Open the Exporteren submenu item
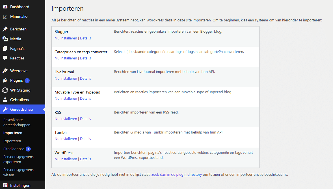This screenshot has width=333, height=189. [x=12, y=141]
